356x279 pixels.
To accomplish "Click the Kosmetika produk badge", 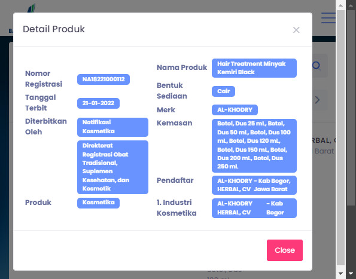I will (x=98, y=203).
